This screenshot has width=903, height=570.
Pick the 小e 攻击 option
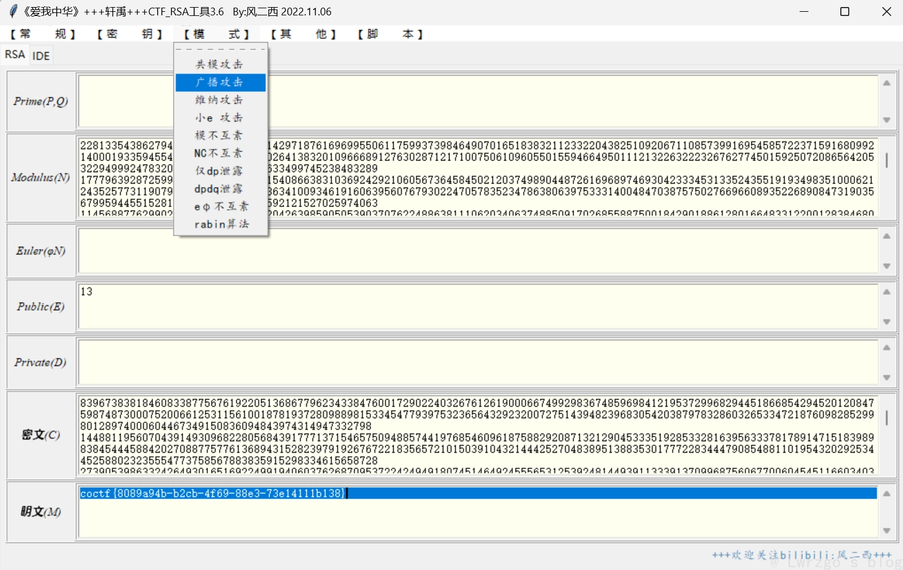[220, 117]
